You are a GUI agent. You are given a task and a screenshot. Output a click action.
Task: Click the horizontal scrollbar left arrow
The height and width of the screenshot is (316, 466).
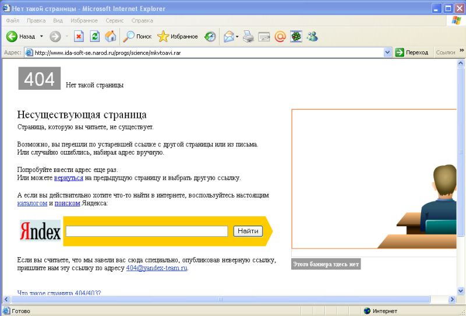coord(6,299)
